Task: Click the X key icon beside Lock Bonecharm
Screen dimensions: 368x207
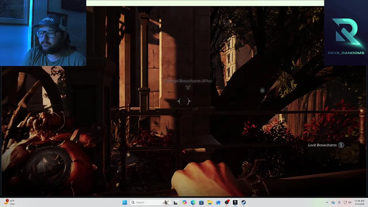Action: [341, 145]
